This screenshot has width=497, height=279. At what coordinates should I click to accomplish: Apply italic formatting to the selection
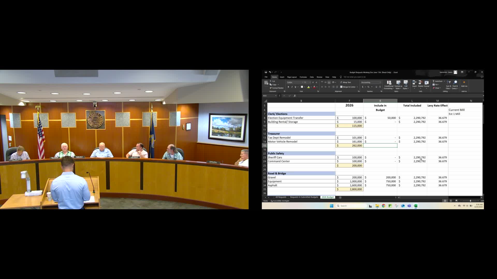(x=292, y=87)
